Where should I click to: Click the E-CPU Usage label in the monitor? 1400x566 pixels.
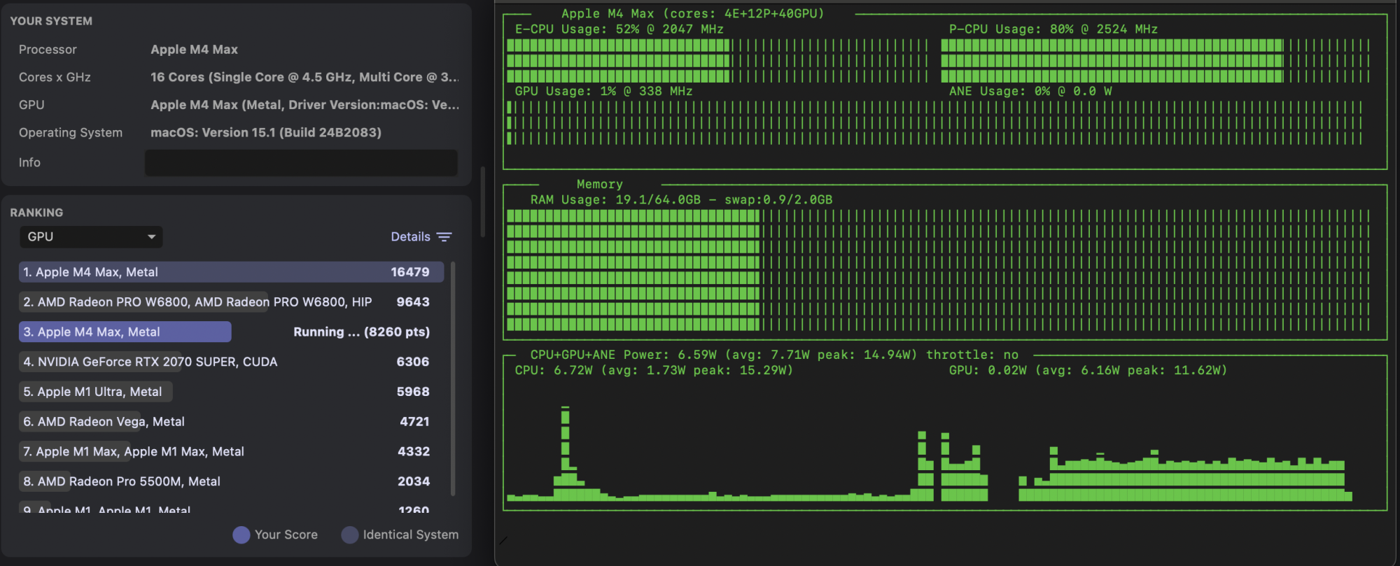[x=619, y=29]
